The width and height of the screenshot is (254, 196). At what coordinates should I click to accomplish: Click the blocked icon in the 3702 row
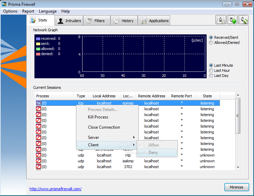click(39, 167)
